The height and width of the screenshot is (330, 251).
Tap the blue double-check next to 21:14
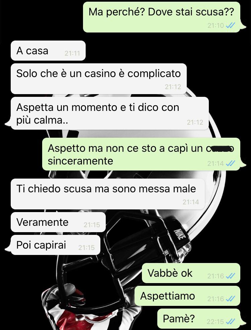[230, 163]
